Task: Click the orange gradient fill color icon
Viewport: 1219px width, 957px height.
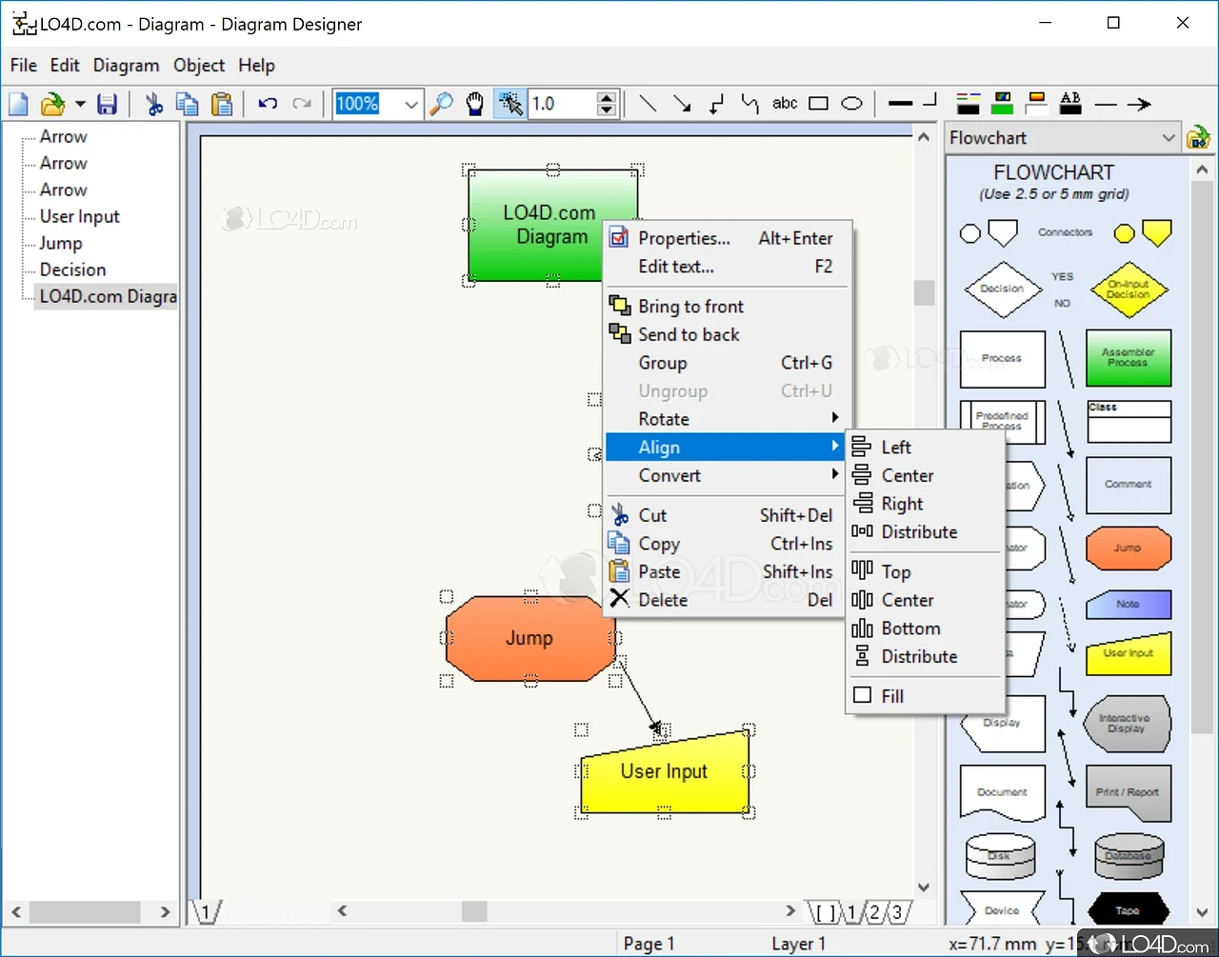Action: [x=1037, y=104]
